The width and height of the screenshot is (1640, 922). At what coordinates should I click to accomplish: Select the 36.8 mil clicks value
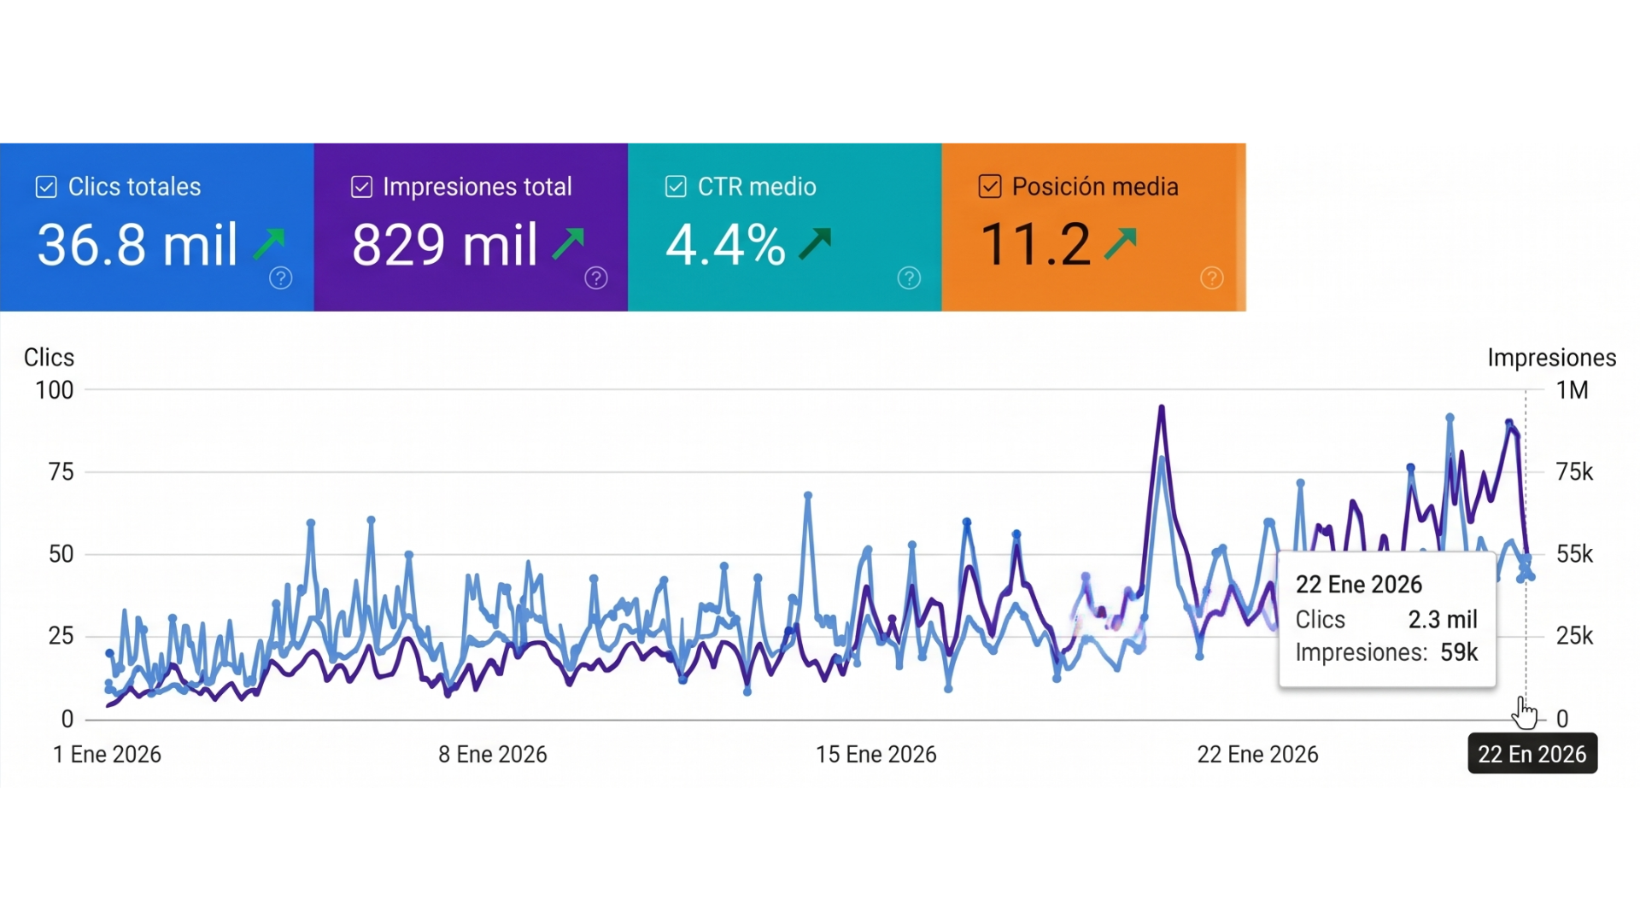click(x=137, y=245)
